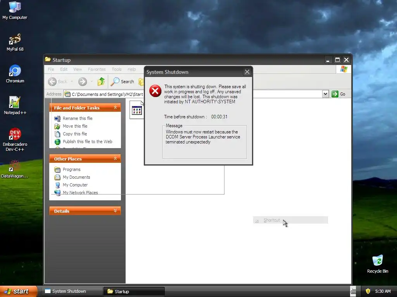Click the Back dropdown arrow
397x297 pixels.
point(72,82)
